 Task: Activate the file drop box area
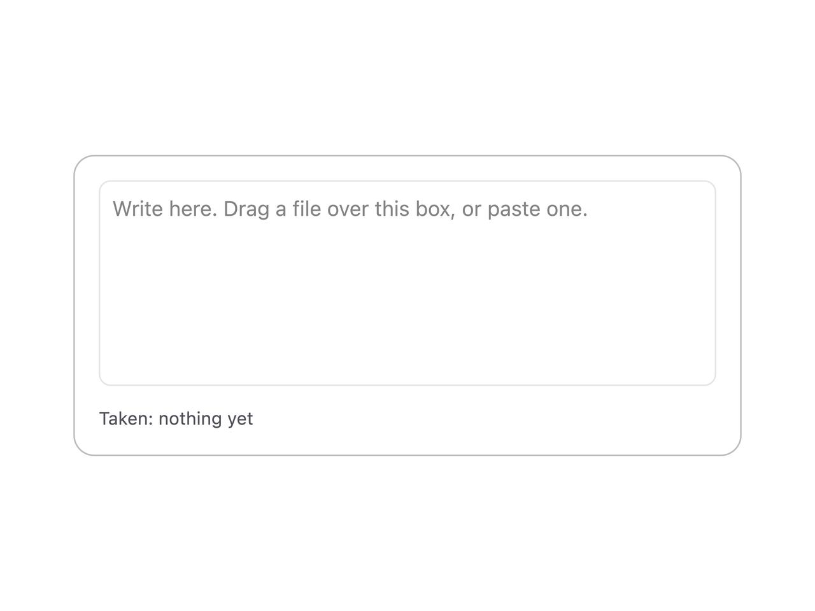(x=407, y=283)
